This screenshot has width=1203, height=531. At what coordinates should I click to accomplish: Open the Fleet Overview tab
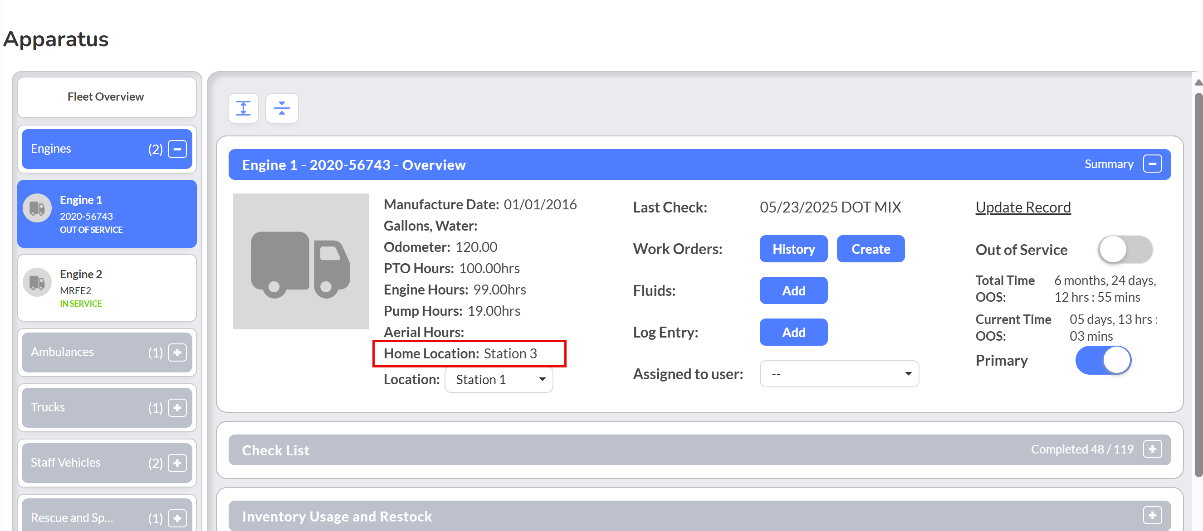coord(107,97)
